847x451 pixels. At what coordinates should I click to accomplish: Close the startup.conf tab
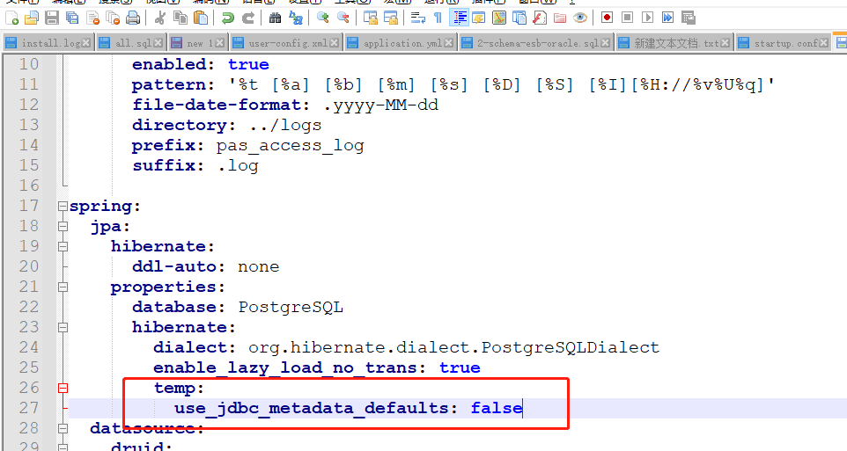click(825, 43)
